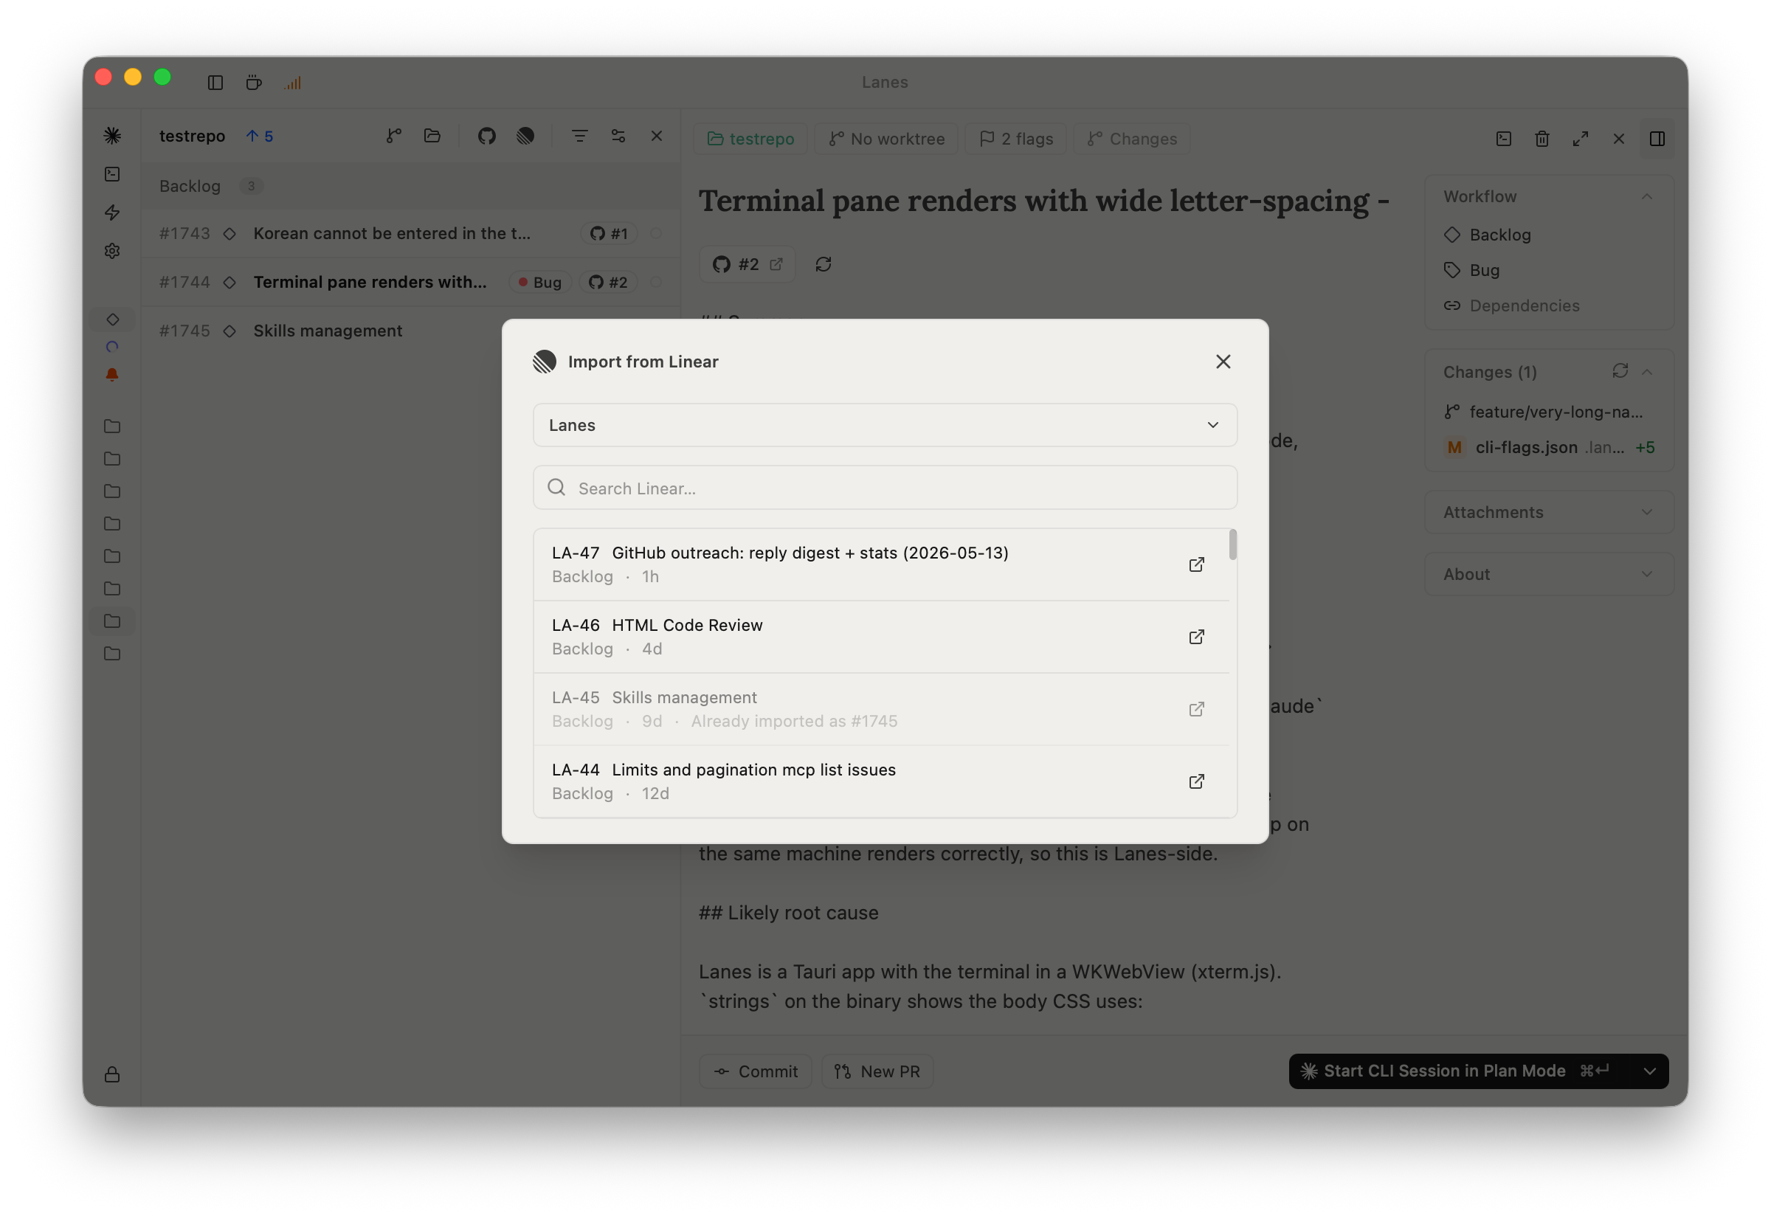1771x1216 pixels.
Task: Click the Bug label in Workflow
Action: pyautogui.click(x=1471, y=270)
